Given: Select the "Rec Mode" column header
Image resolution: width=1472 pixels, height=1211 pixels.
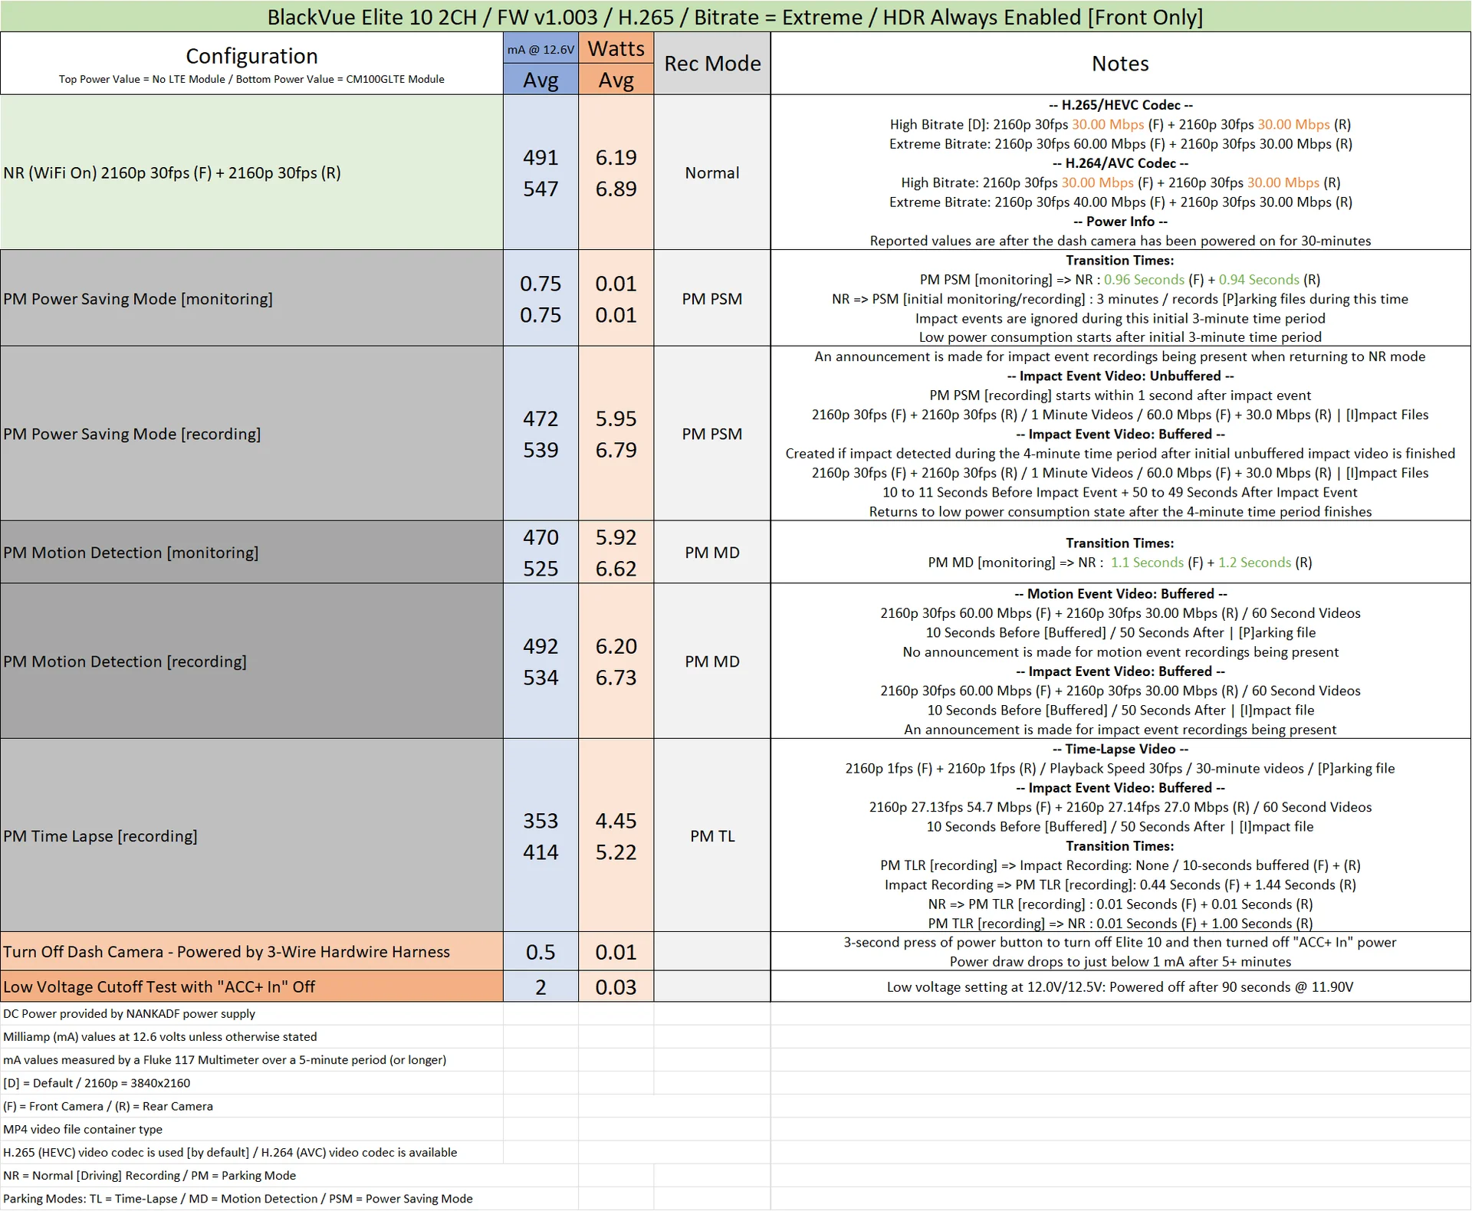Looking at the screenshot, I should point(712,64).
